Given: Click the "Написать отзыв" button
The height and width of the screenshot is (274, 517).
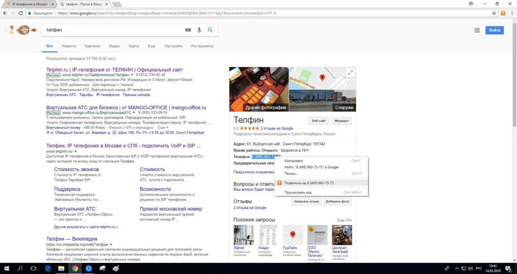Looking at the screenshot, I should (x=306, y=201).
